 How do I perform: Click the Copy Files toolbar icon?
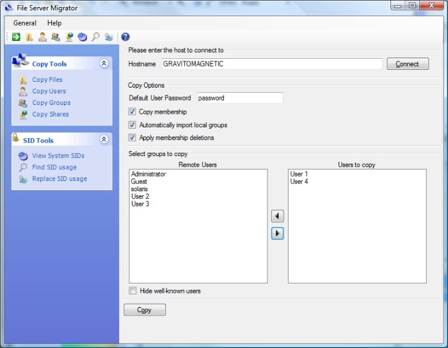pyautogui.click(x=29, y=37)
